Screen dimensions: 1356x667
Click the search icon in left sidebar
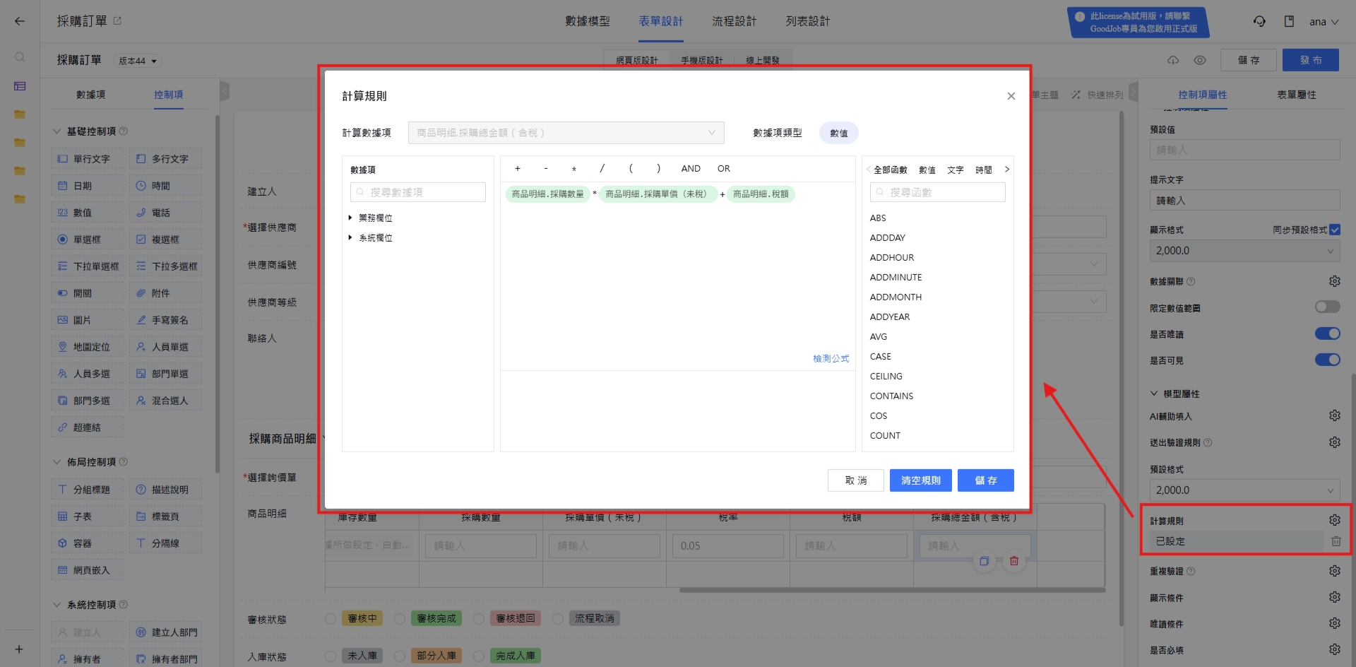click(x=20, y=57)
